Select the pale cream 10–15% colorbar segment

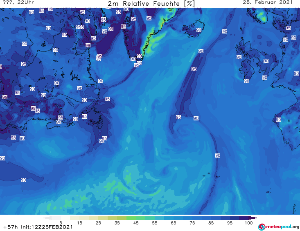click(75, 218)
